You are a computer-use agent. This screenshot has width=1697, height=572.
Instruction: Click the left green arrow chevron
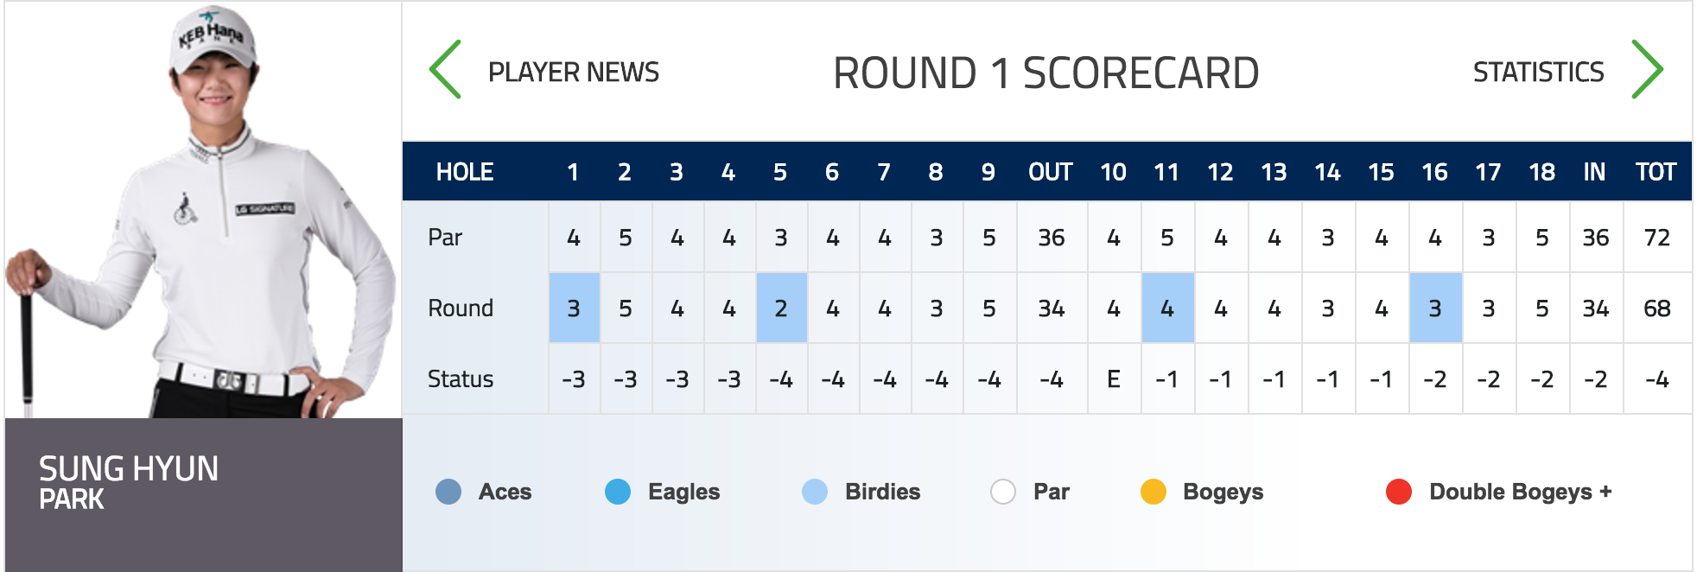[446, 70]
